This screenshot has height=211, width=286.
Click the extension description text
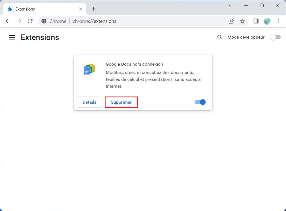pyautogui.click(x=153, y=79)
